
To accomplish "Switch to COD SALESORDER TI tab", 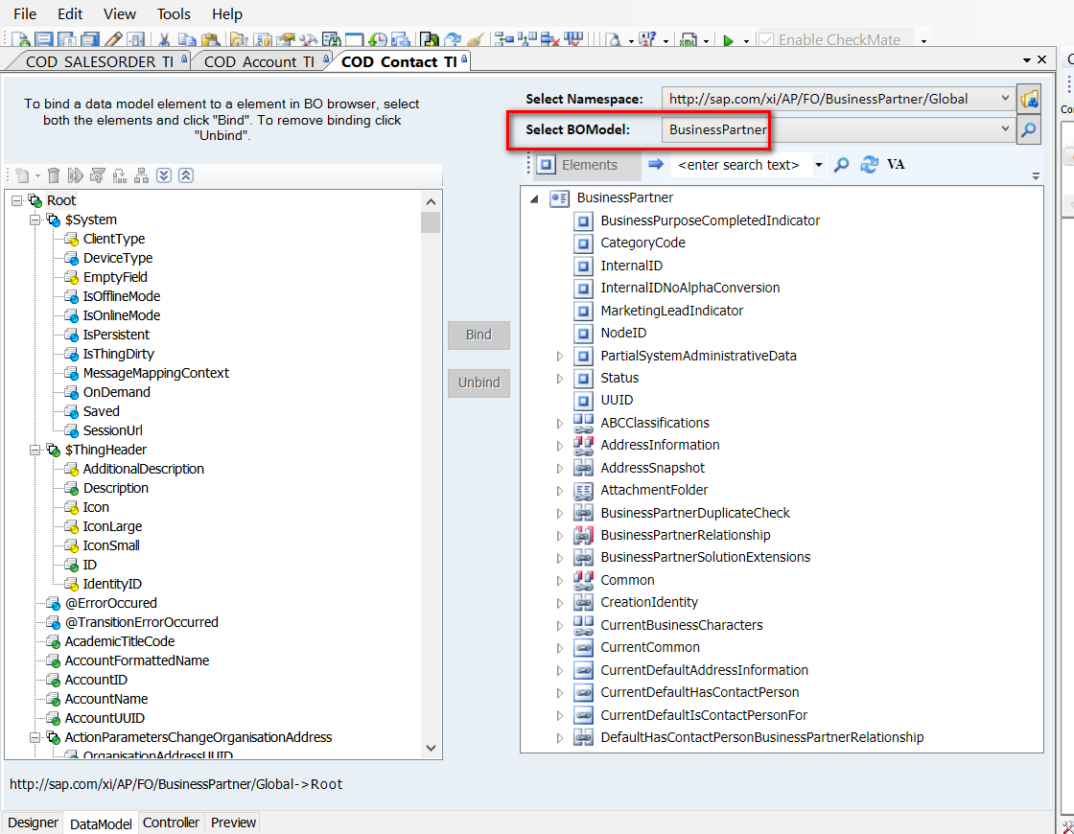I will (100, 61).
